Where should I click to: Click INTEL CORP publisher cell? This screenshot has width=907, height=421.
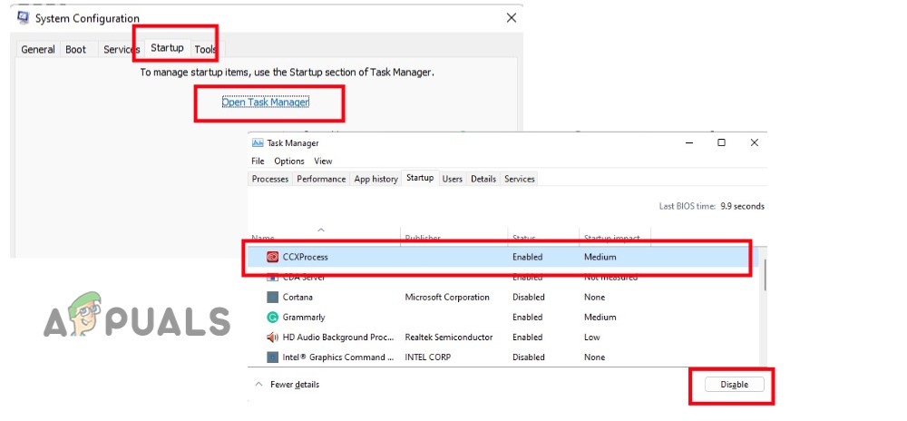point(428,357)
